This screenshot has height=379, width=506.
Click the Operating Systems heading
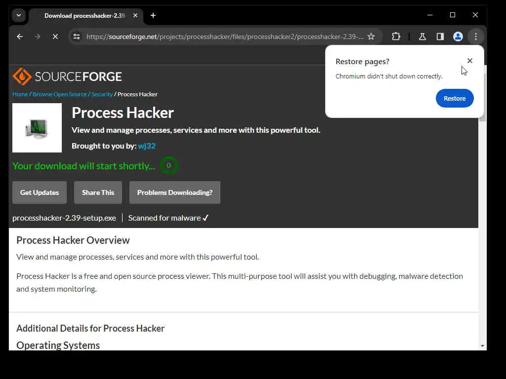point(58,345)
